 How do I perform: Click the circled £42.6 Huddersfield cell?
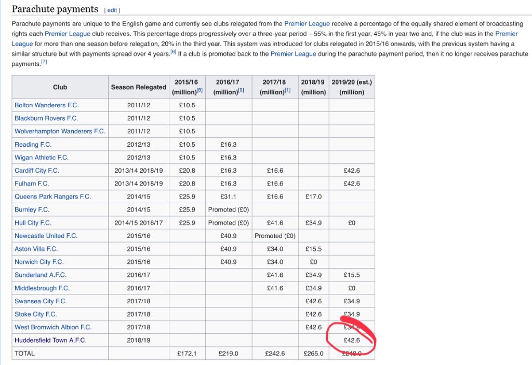[x=352, y=340]
